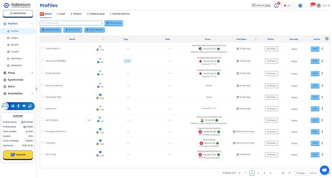Viewport: 332px width, 178px height.
Task: Open the 10/page size dropdown
Action: (x=302, y=173)
